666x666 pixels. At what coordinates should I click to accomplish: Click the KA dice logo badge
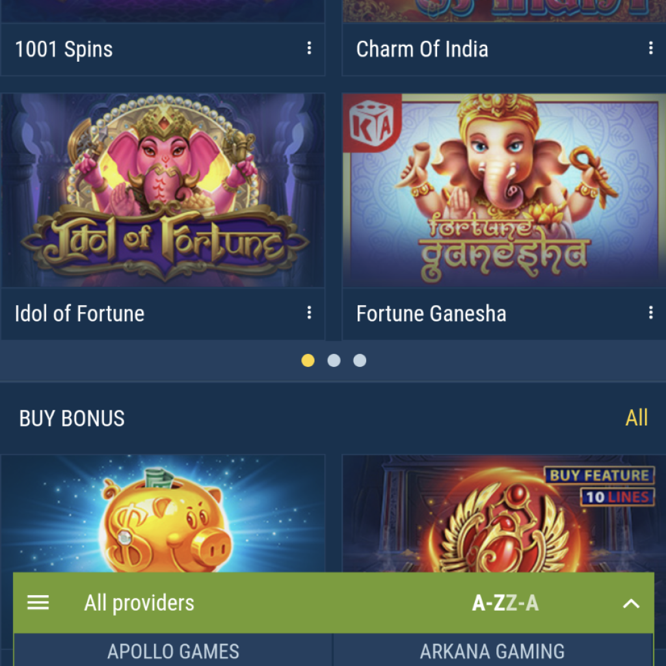[x=371, y=123]
